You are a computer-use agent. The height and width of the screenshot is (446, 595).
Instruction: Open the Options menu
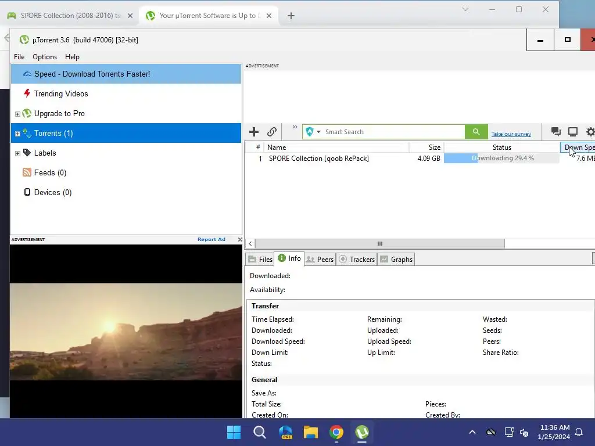coord(45,57)
